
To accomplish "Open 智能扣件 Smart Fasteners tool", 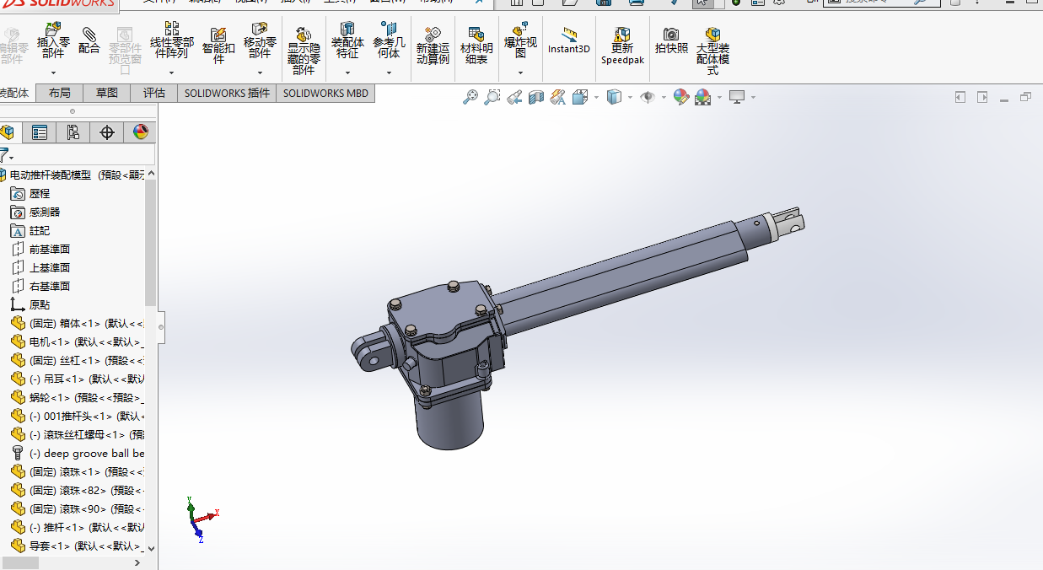I will tap(218, 35).
